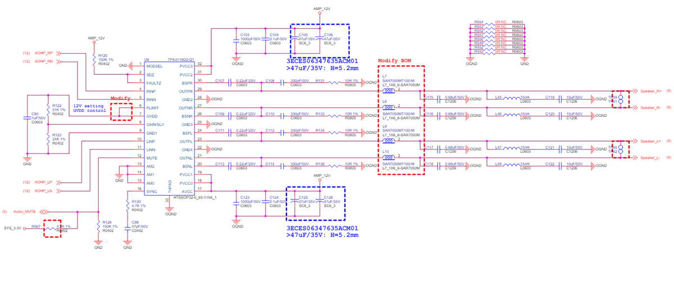Click the L9 inductor designator
This screenshot has width=674, height=286.
point(385,125)
